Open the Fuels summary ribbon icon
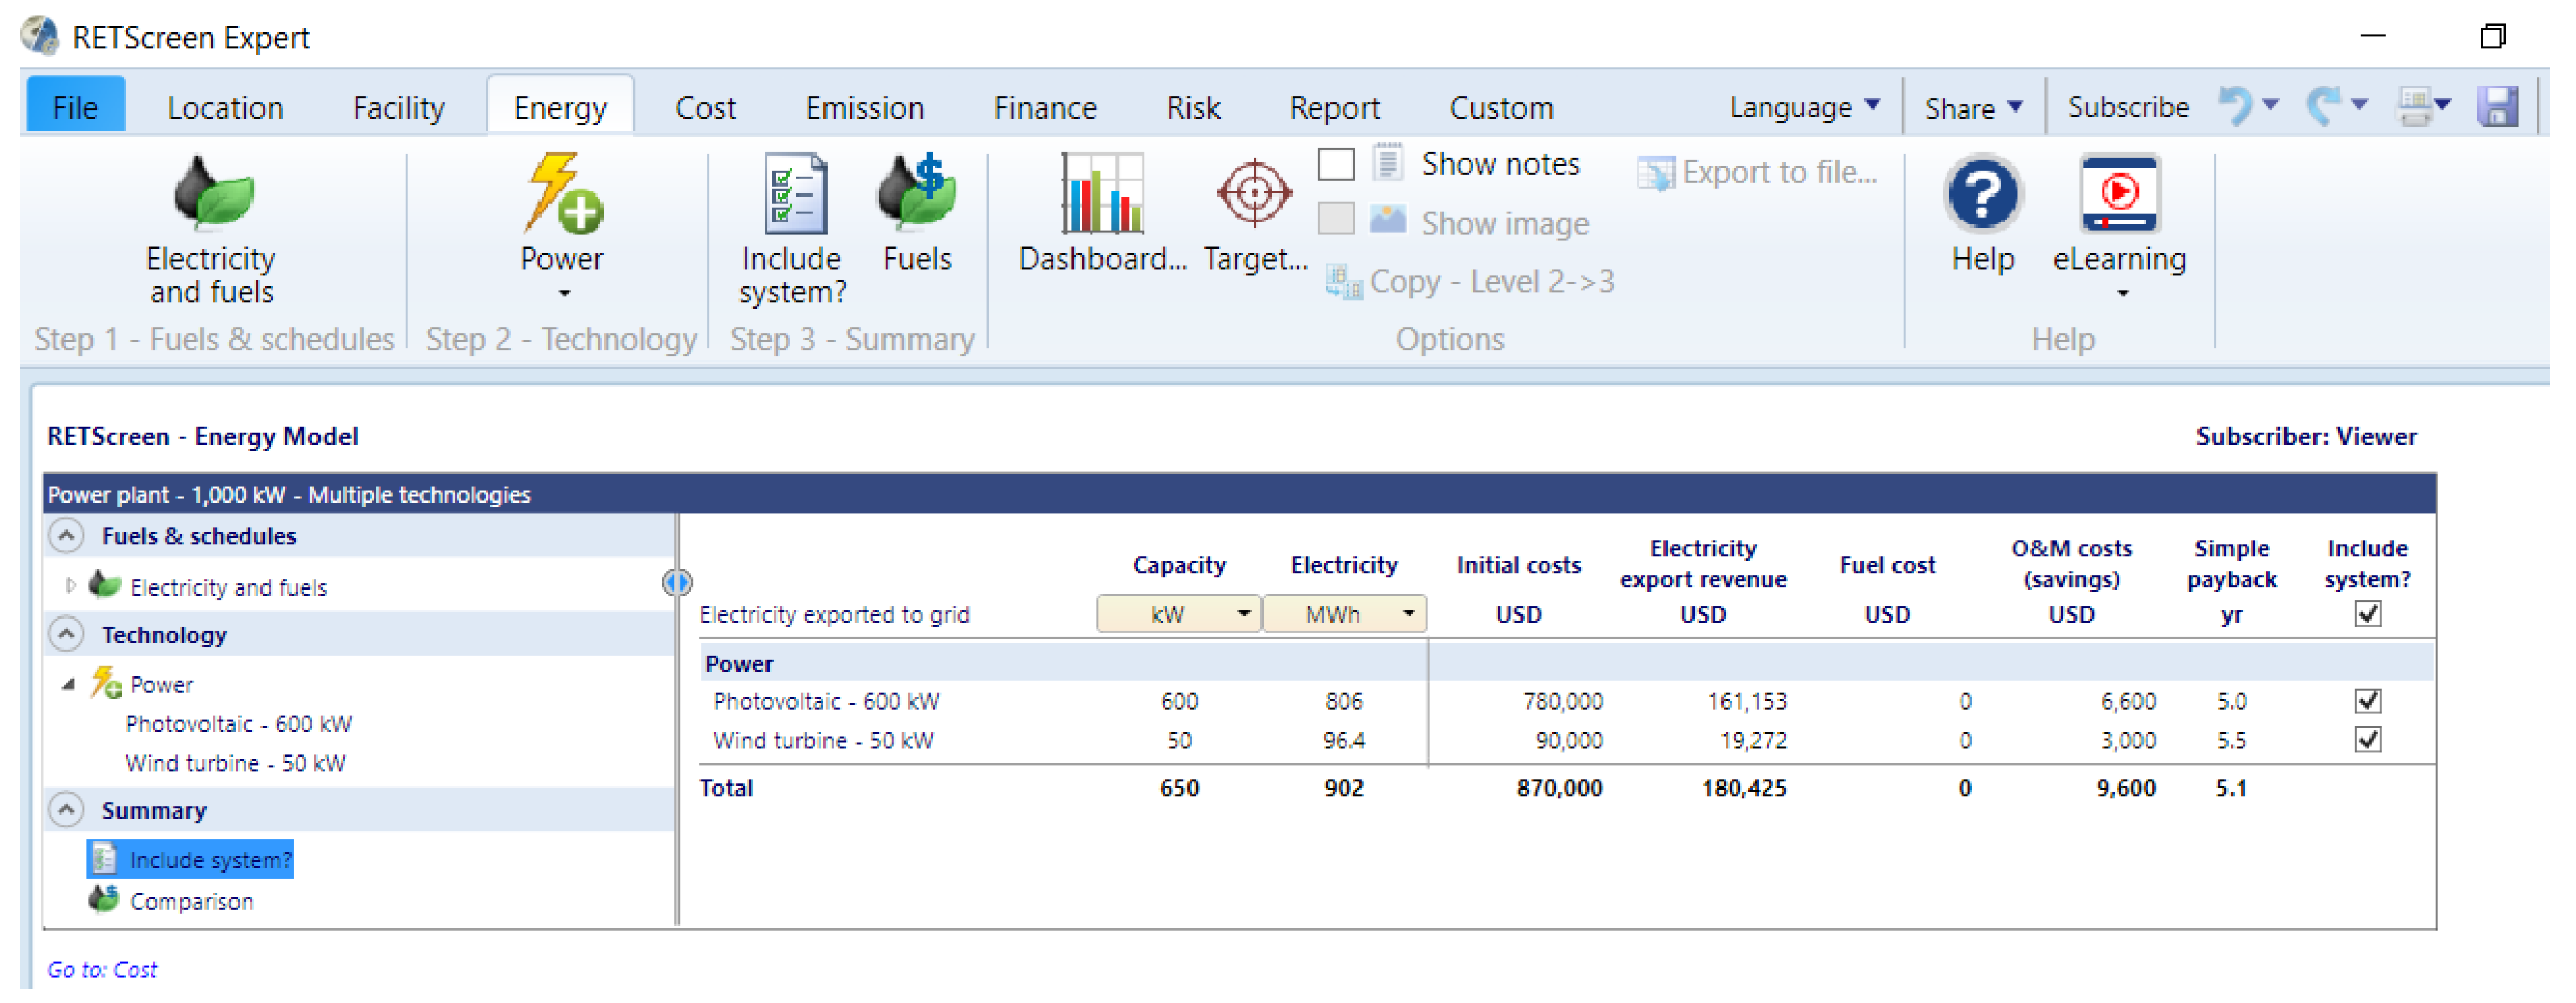Screen dimensions: 2576x1003 tap(916, 194)
